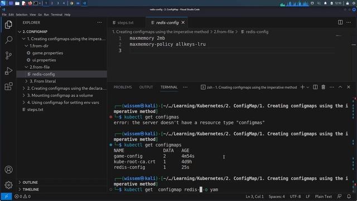Open the Edit menu

point(11,15)
